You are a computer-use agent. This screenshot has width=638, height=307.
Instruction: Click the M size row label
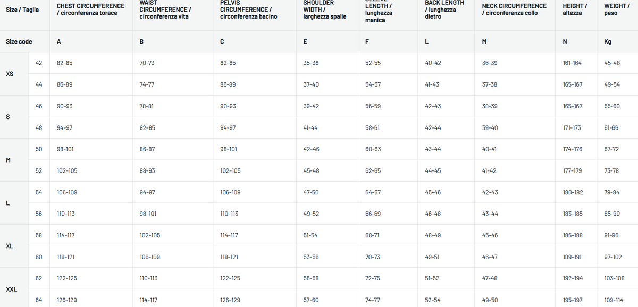coord(8,160)
